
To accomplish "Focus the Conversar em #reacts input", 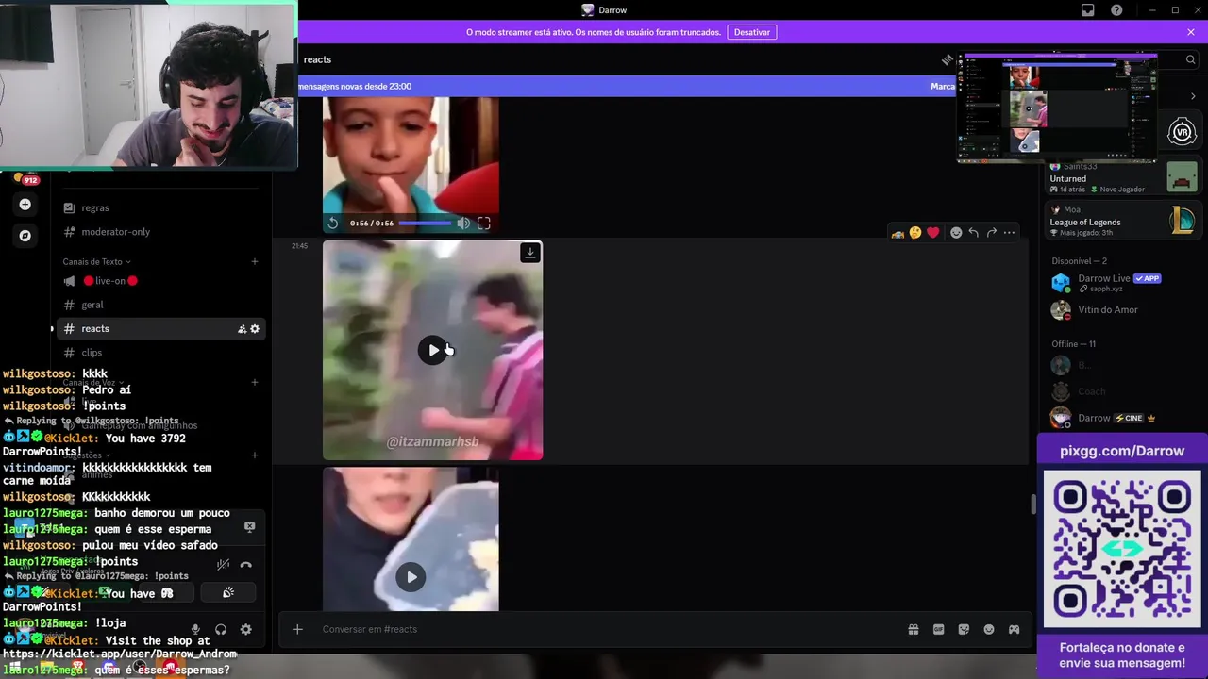I will (x=604, y=629).
